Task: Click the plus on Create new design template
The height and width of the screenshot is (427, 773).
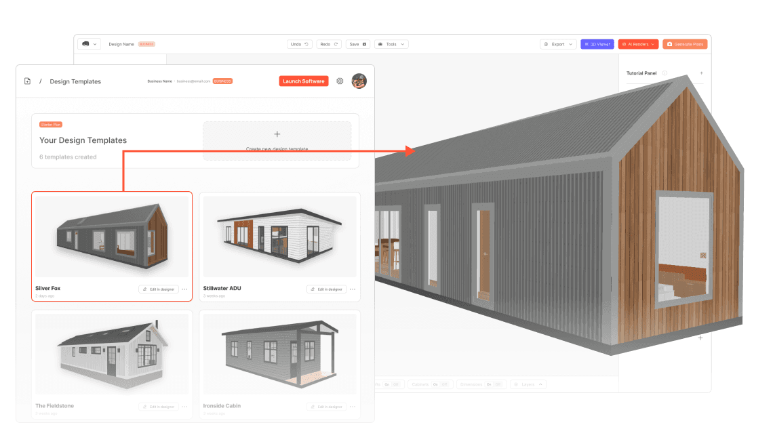Action: (277, 134)
